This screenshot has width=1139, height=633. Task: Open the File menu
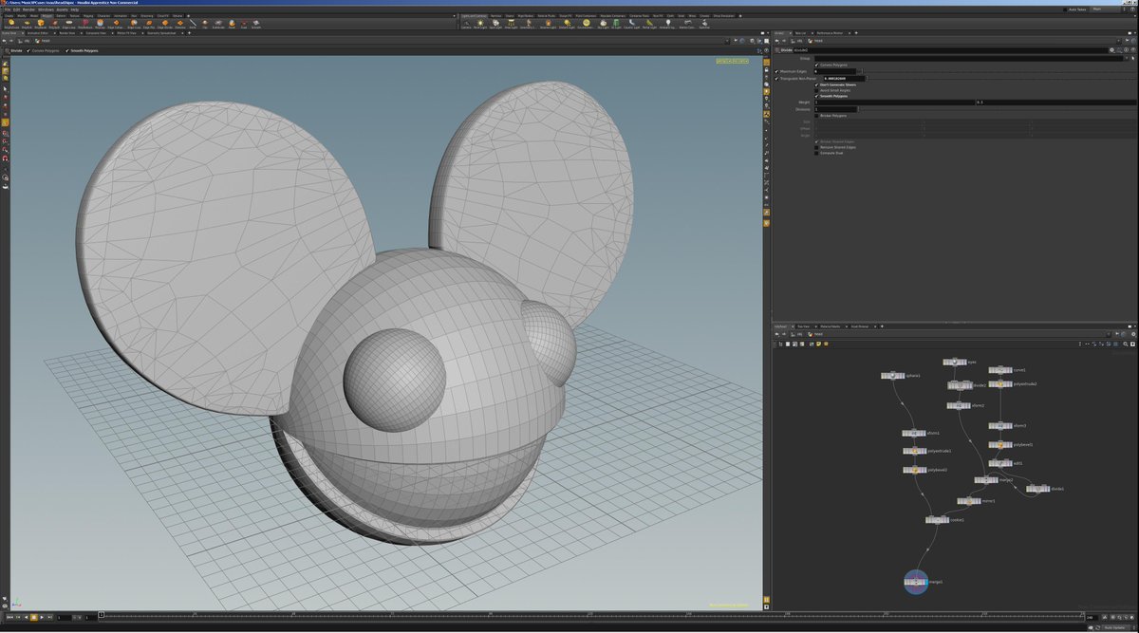[x=6, y=9]
